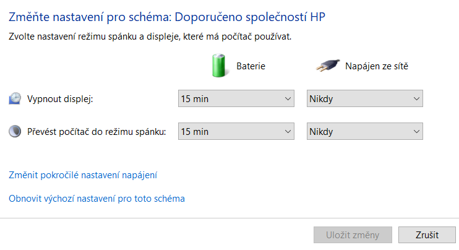Select the Napájen ze sítě column label
459x250 pixels.
click(x=377, y=66)
